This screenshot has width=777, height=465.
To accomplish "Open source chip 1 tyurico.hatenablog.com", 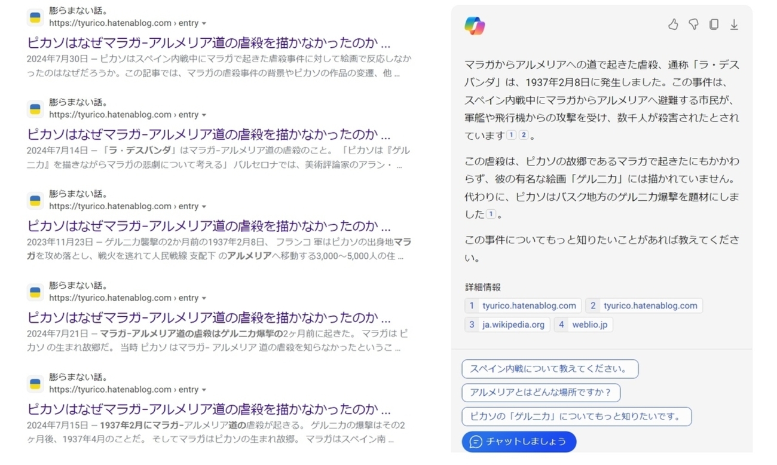I will [523, 305].
